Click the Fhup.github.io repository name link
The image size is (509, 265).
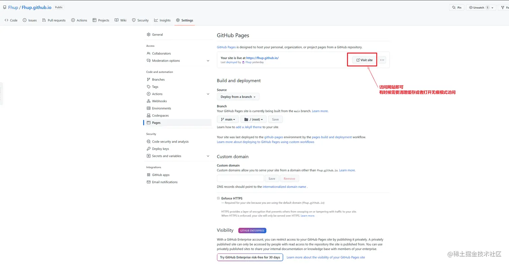click(37, 7)
